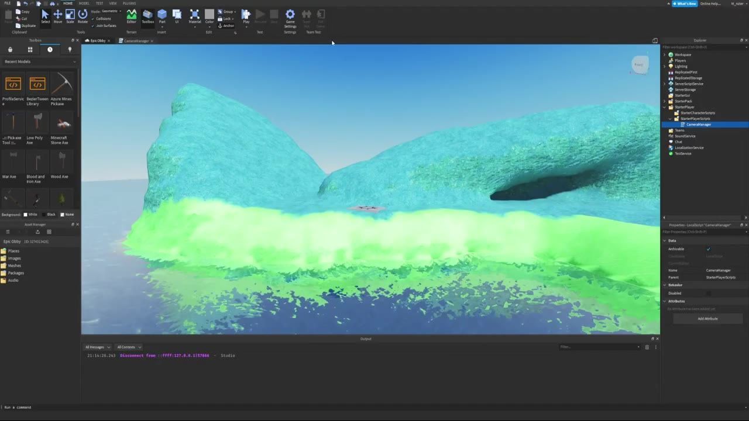Toggle the Collisions checkbox
749x421 pixels.
click(92, 19)
